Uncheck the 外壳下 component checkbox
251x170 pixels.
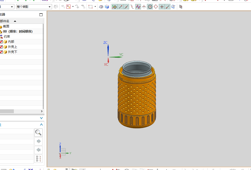click(1, 52)
